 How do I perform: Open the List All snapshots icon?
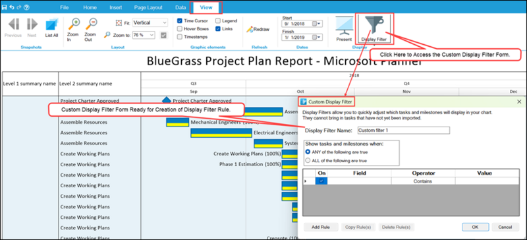click(x=51, y=24)
